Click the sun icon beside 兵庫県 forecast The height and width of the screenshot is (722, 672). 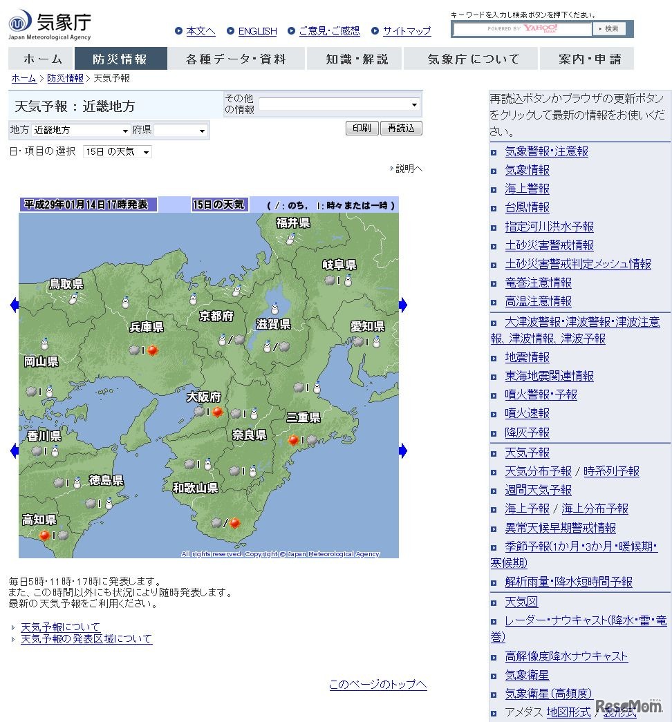coord(153,350)
